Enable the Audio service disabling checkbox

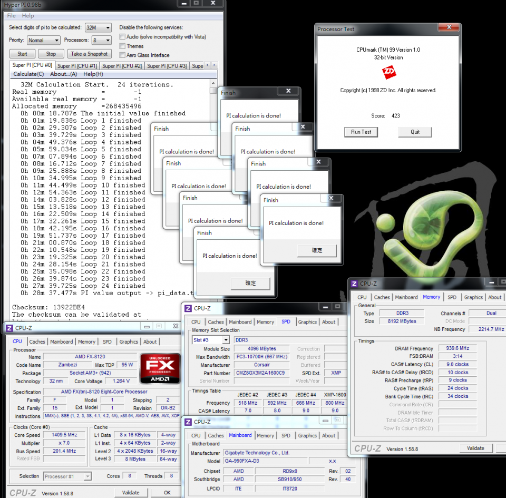pos(122,36)
